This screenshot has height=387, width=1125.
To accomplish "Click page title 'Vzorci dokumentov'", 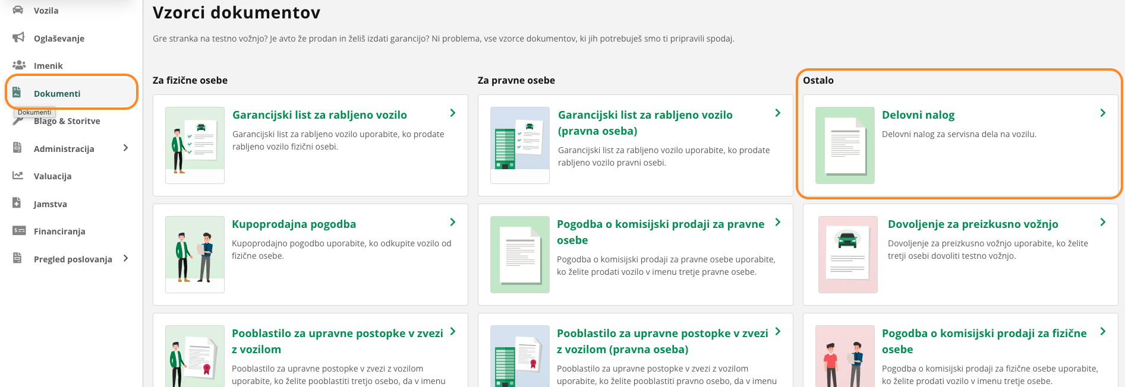I will [237, 12].
